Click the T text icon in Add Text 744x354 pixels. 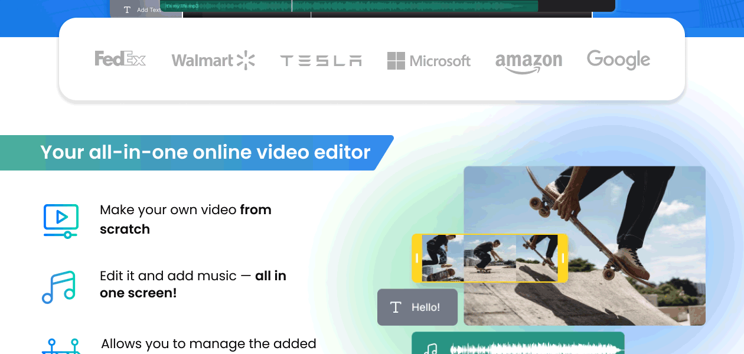click(x=127, y=10)
